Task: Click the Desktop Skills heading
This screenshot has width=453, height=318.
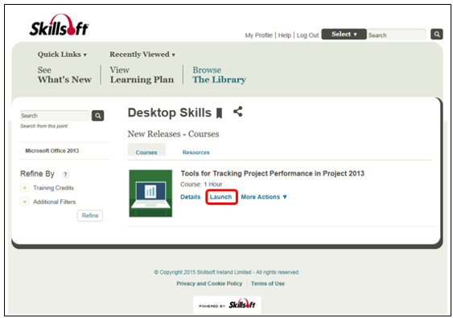Action: click(170, 112)
